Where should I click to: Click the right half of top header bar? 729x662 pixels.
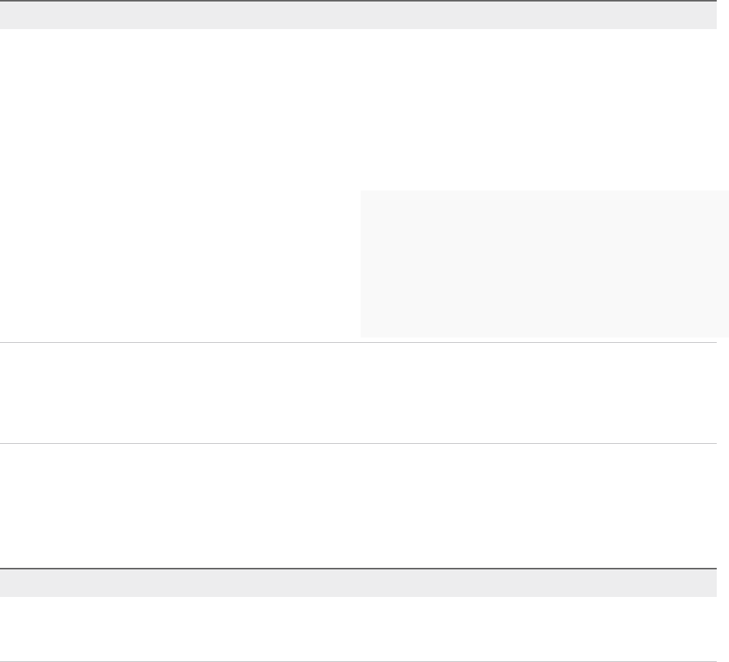click(536, 15)
